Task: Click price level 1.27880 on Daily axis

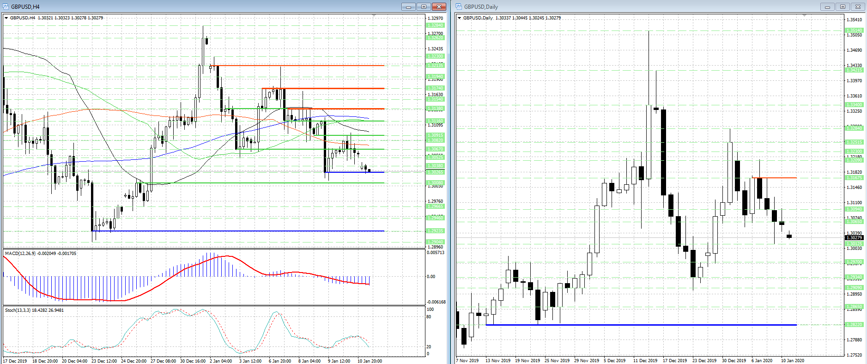Action: (854, 340)
